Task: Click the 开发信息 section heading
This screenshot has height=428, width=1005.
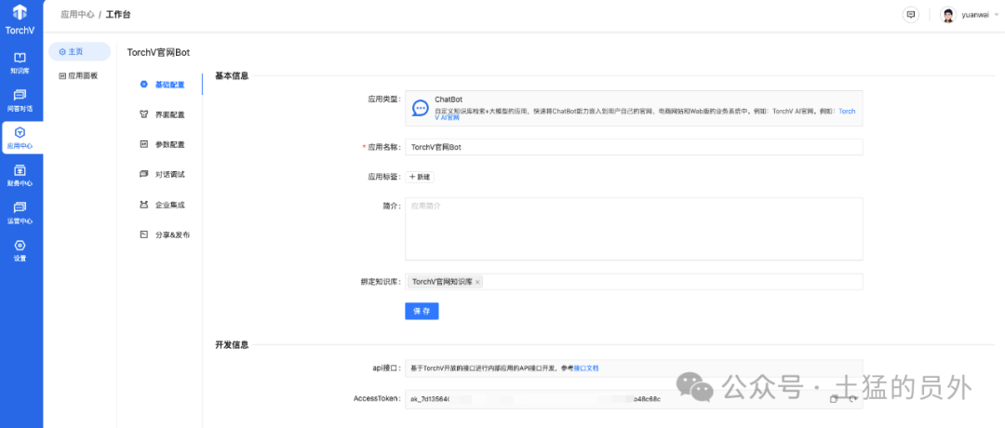Action: pos(232,344)
